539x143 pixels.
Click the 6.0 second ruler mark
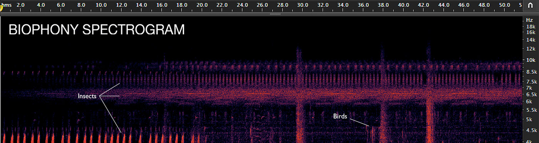pos(61,5)
